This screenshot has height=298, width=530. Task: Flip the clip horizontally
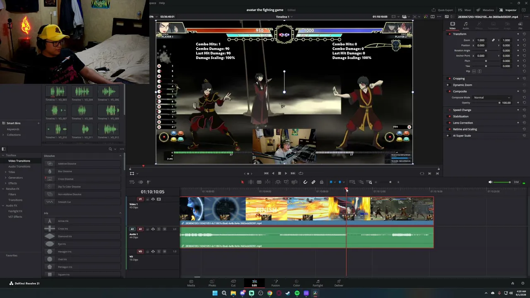475,71
